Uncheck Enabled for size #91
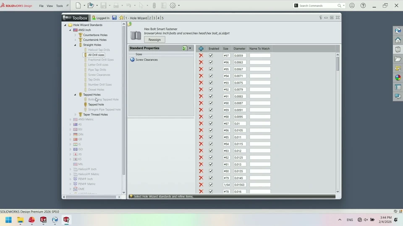This screenshot has height=226, width=403. click(211, 96)
